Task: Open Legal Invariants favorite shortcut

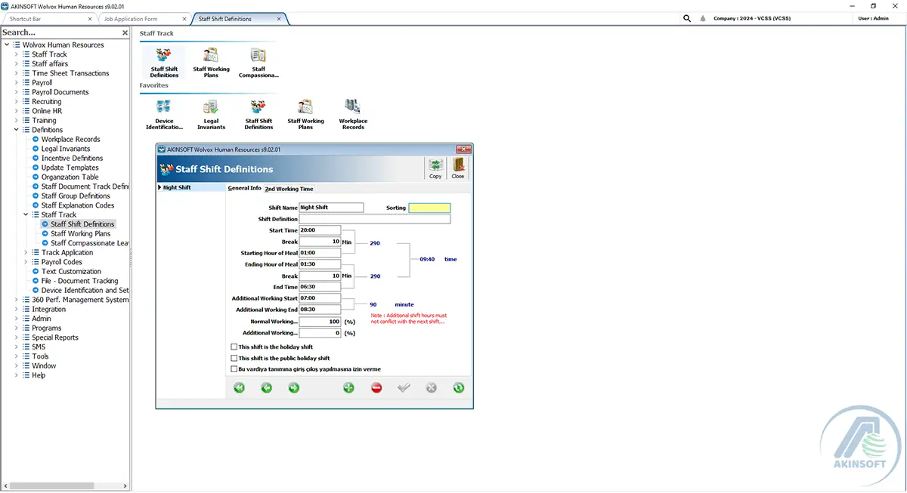Action: point(211,114)
